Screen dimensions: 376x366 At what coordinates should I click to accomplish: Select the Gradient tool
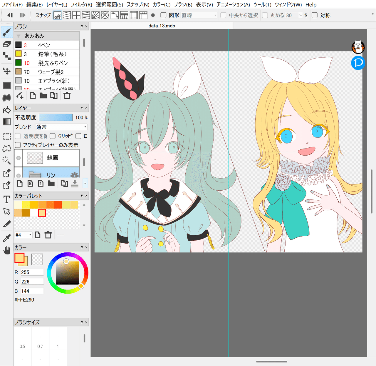[x=6, y=122]
